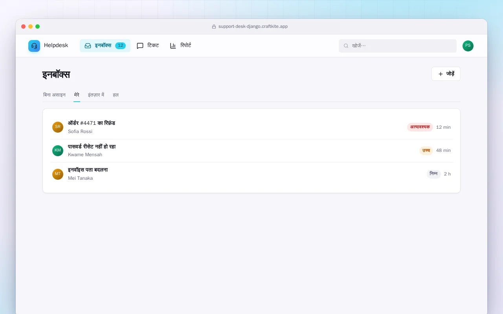
Task: Click the inbox count badge 12
Action: 120,46
